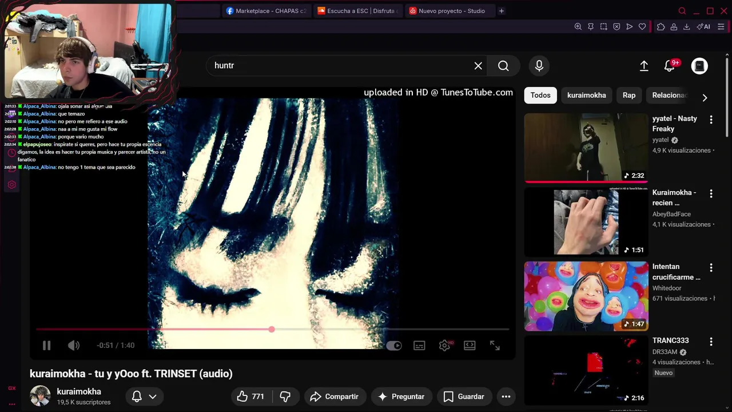Image resolution: width=732 pixels, height=412 pixels.
Task: Open the account avatar menu
Action: coord(699,66)
